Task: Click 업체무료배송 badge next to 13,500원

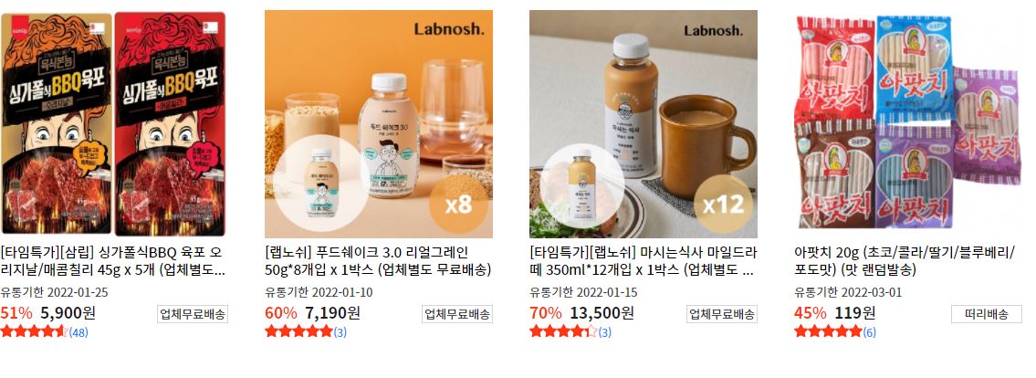Action: [x=722, y=315]
